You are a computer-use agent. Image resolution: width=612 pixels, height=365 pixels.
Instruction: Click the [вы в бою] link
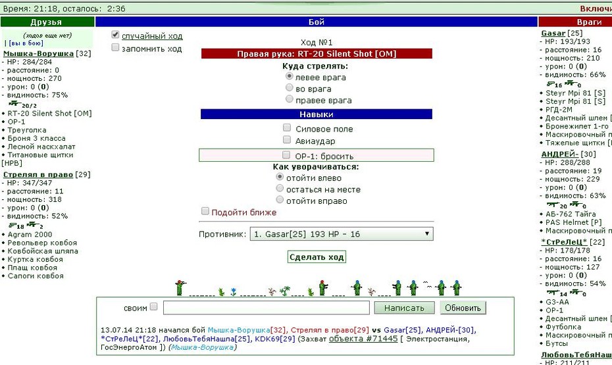(26, 43)
